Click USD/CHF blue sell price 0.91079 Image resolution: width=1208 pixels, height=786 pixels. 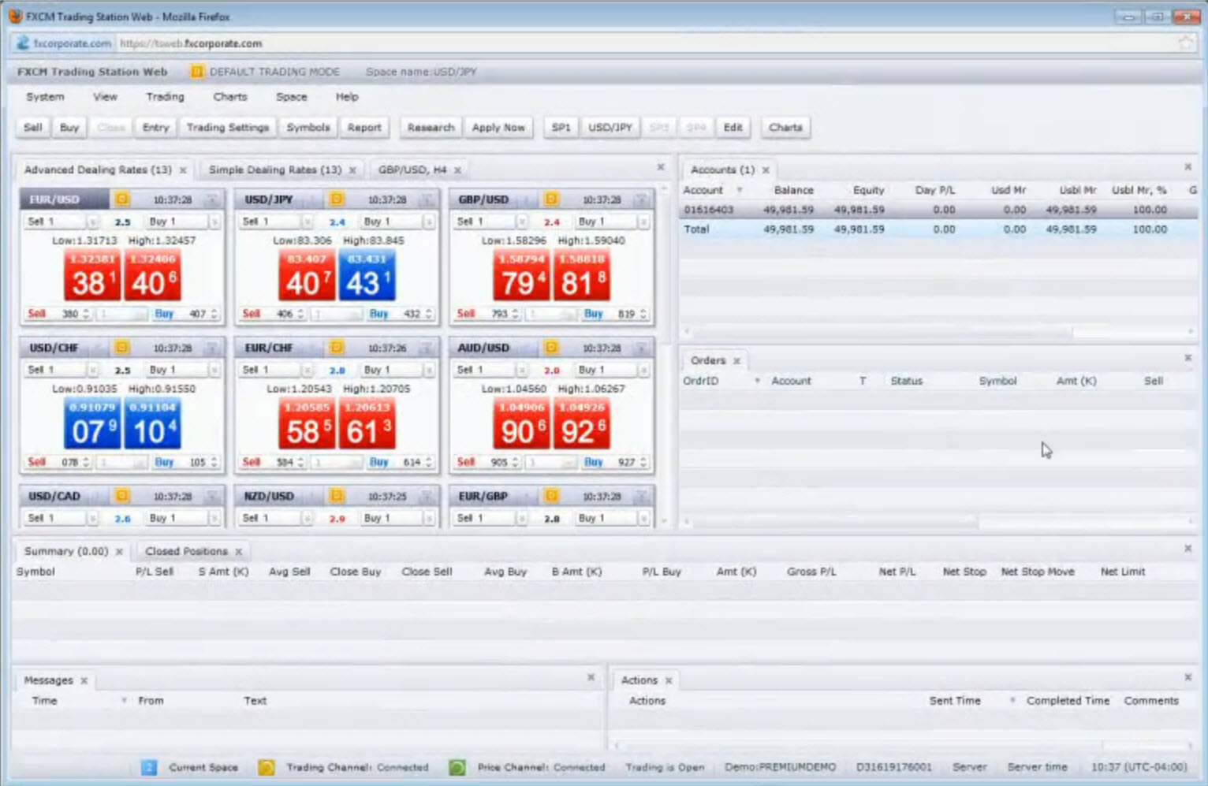pyautogui.click(x=92, y=423)
